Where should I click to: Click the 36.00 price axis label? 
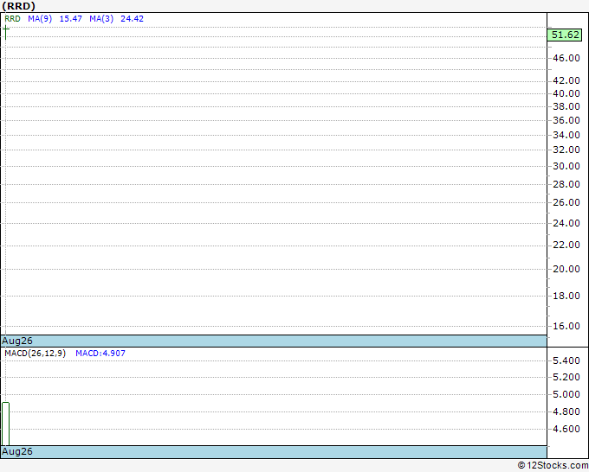point(566,120)
